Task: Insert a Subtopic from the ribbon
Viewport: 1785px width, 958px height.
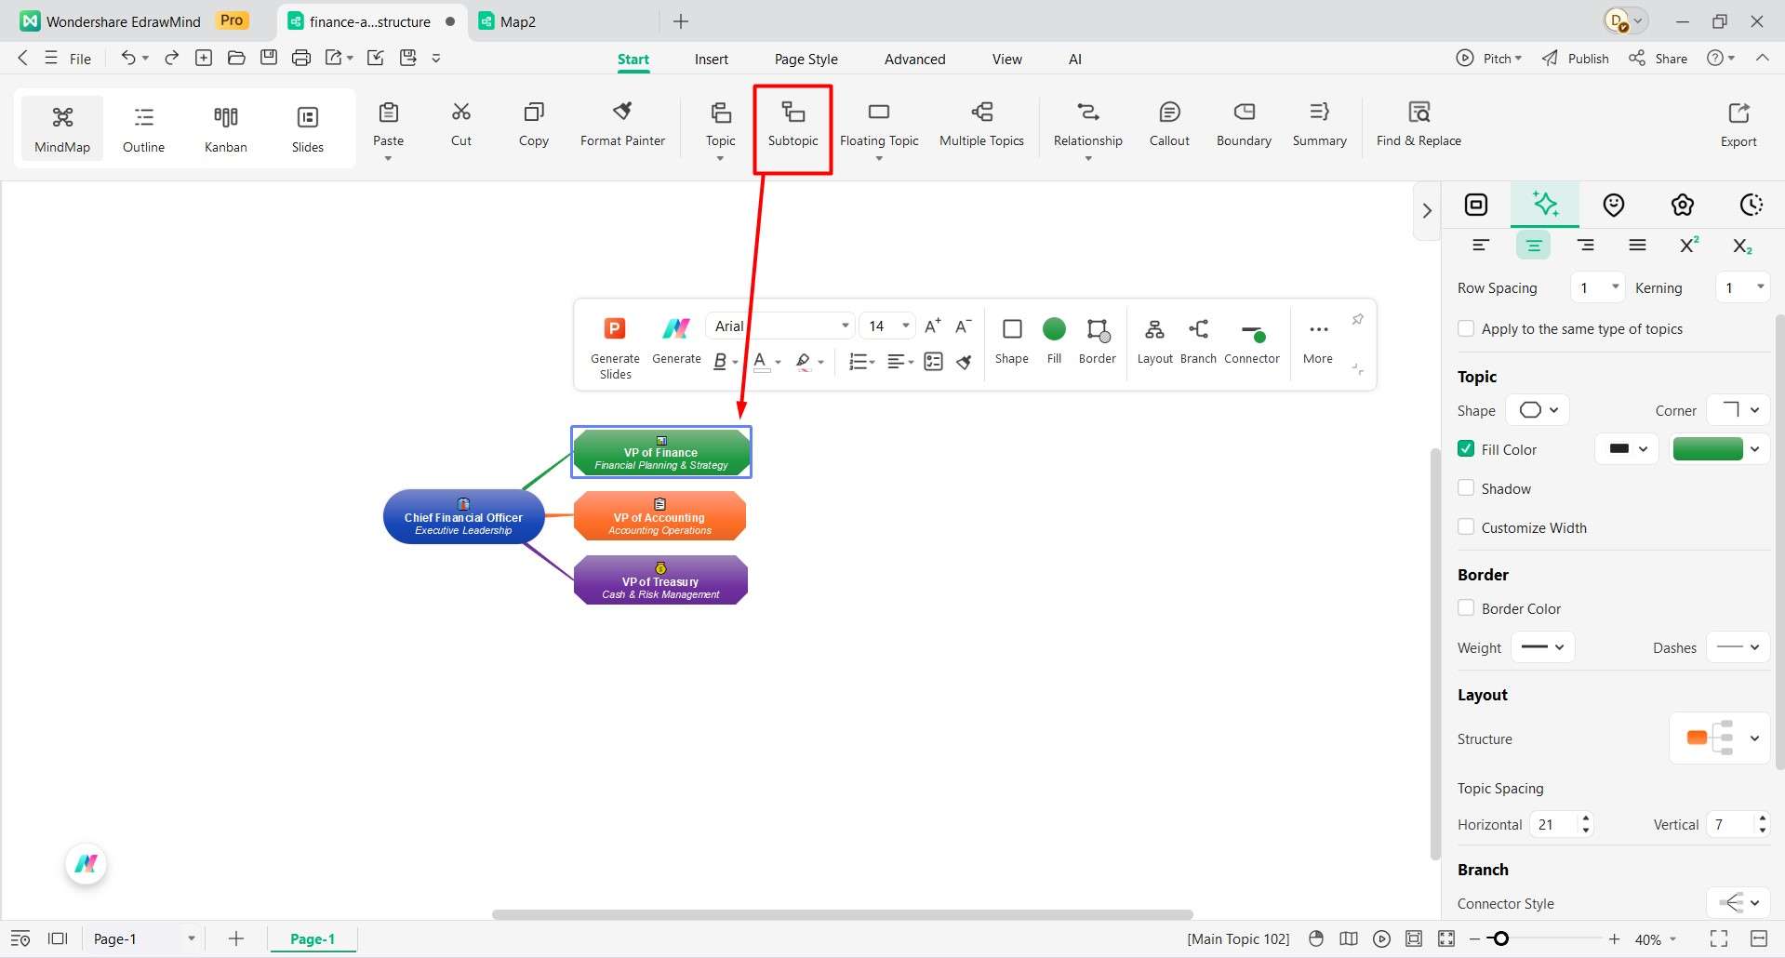Action: [x=793, y=126]
